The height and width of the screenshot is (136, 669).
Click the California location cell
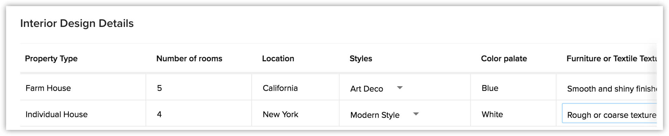click(x=295, y=88)
